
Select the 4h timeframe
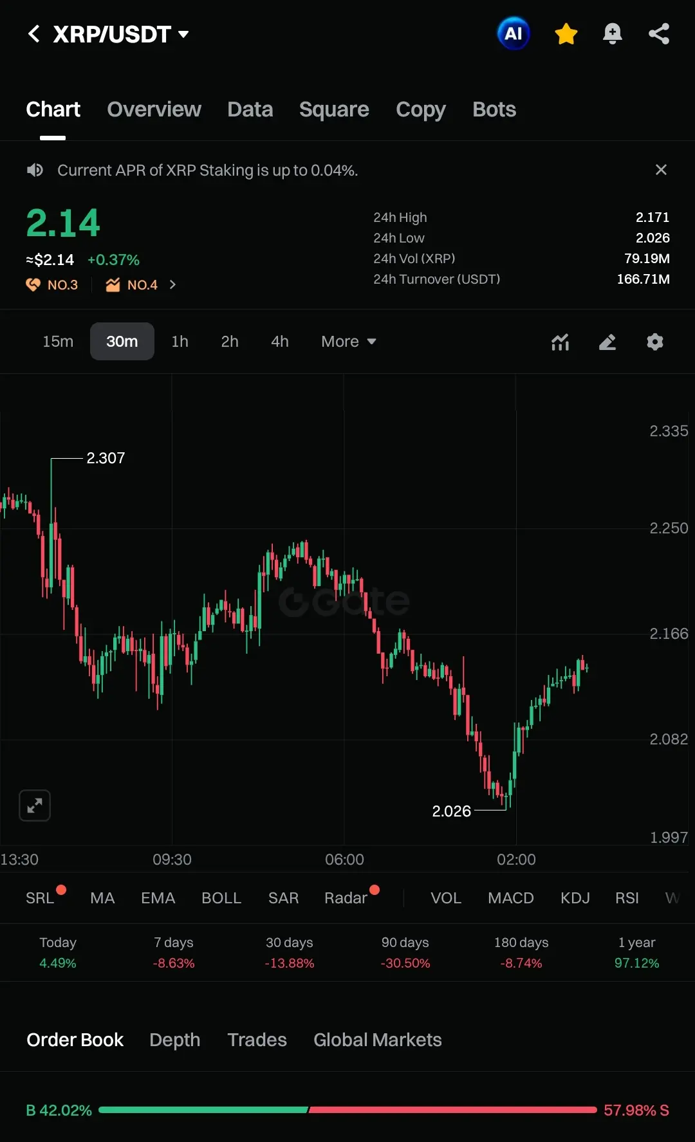pyautogui.click(x=280, y=341)
